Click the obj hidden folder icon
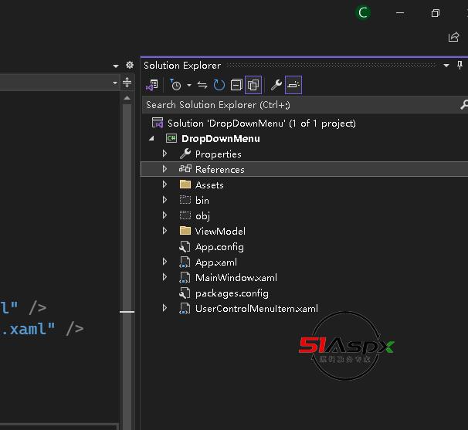Screen dimensions: 468x430 click(185, 215)
